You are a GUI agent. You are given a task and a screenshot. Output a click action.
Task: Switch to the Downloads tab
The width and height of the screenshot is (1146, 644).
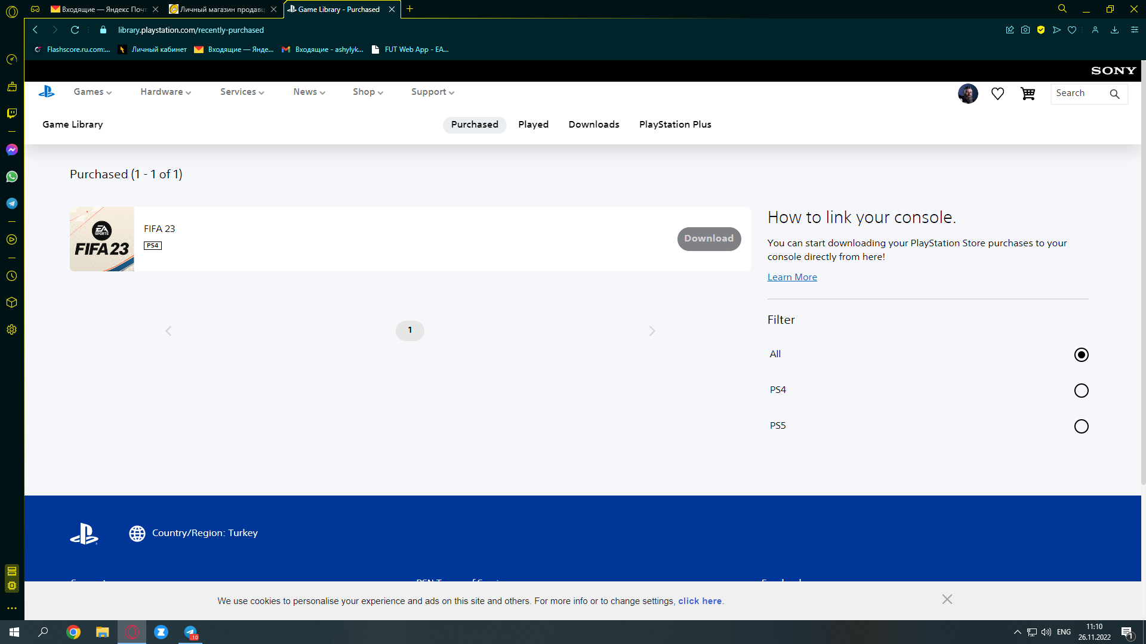pyautogui.click(x=594, y=125)
